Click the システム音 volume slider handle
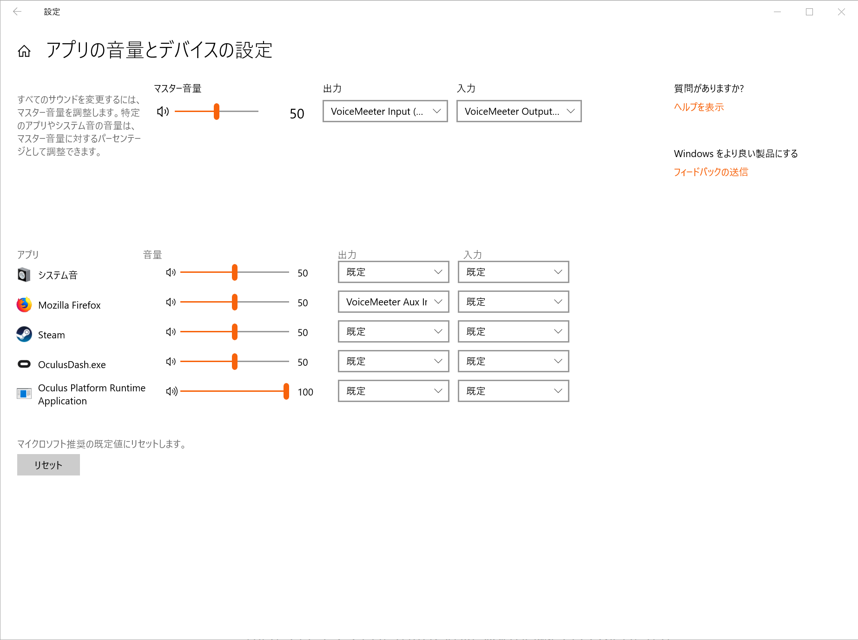This screenshot has height=640, width=858. pyautogui.click(x=235, y=272)
